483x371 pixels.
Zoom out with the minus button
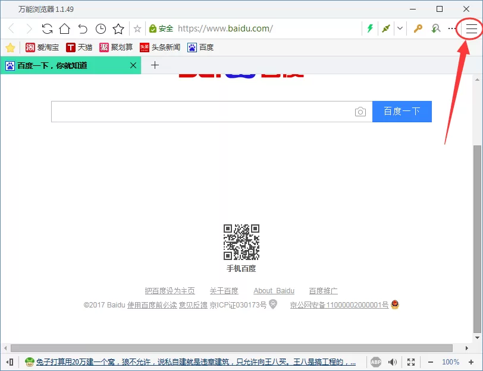point(431,362)
